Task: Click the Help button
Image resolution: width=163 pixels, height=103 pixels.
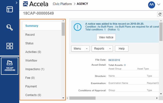Action: pos(122,49)
